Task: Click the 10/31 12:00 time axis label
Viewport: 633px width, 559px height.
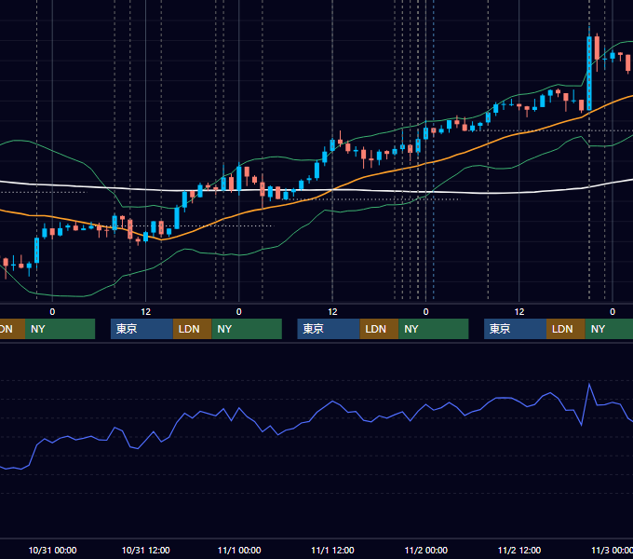Action: point(146,550)
